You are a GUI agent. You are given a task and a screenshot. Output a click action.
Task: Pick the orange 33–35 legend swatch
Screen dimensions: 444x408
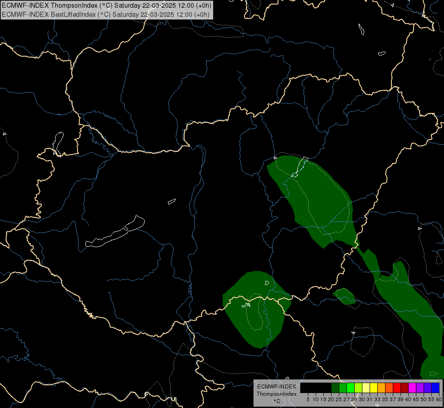coord(381,388)
